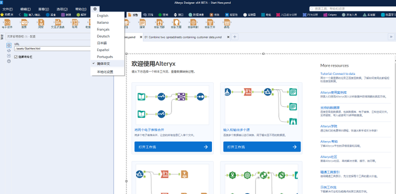Select the report map tool with globe icon
Screen dimensions: 396x194
(193, 22)
